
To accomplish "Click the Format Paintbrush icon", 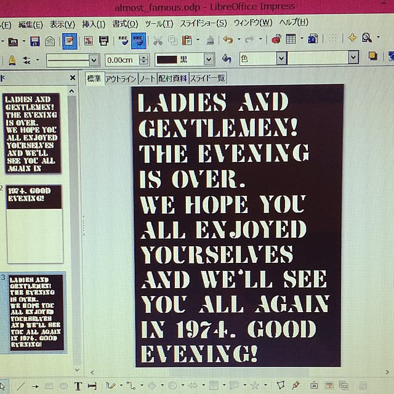I will (x=210, y=39).
